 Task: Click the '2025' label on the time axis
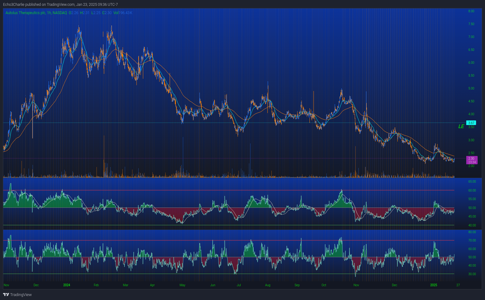tap(434, 285)
